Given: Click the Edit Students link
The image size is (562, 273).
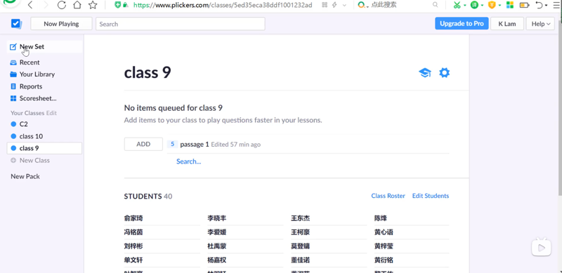Looking at the screenshot, I should 431,196.
